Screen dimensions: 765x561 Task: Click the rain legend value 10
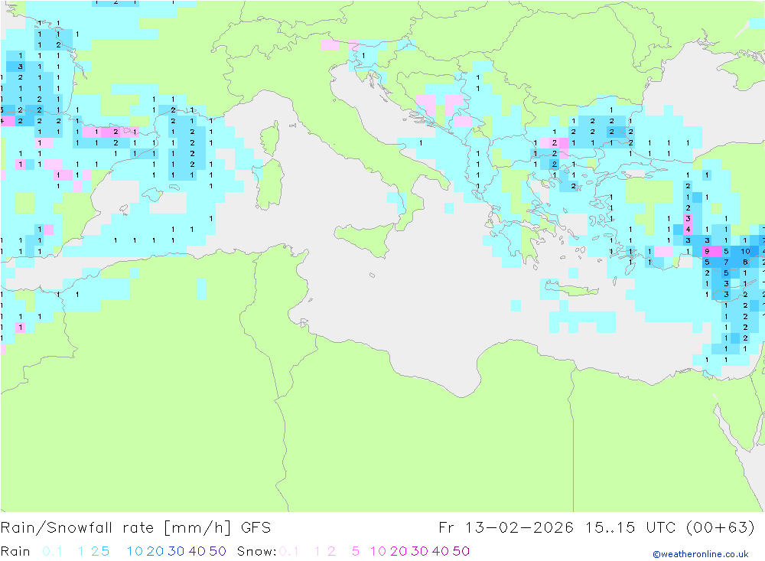135,551
